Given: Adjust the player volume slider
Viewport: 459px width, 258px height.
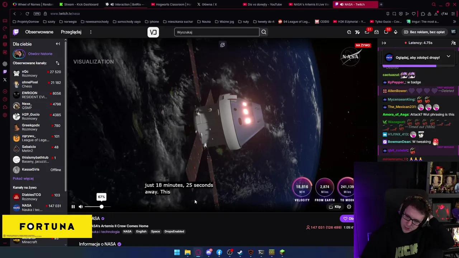Looking at the screenshot, I should point(98,207).
